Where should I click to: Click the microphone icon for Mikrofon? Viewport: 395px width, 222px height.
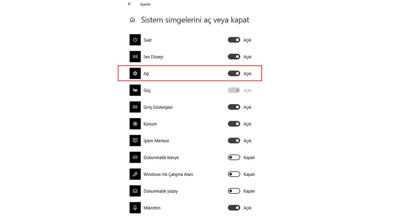(x=135, y=208)
